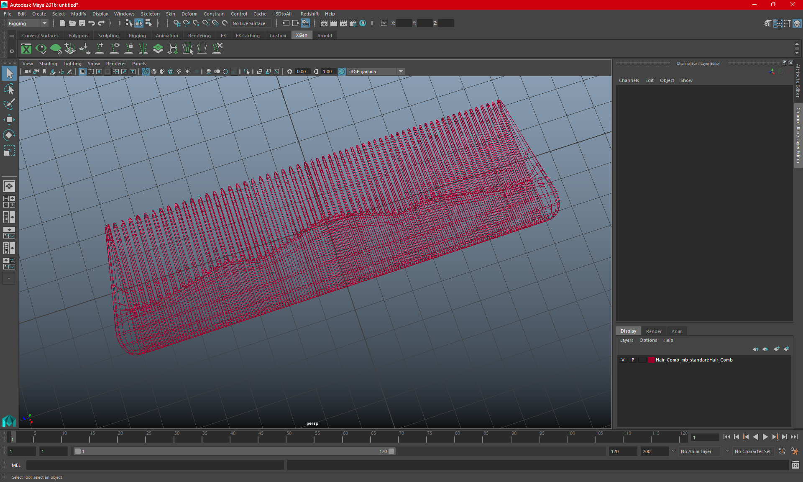Click the Save scene icon
The width and height of the screenshot is (803, 482).
click(x=82, y=23)
